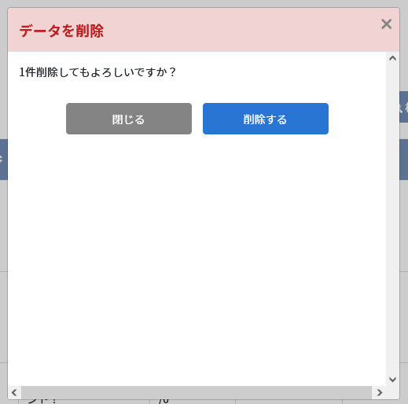Close the データを削除 dialog with the X icon
This screenshot has width=408, height=404.
click(x=386, y=24)
